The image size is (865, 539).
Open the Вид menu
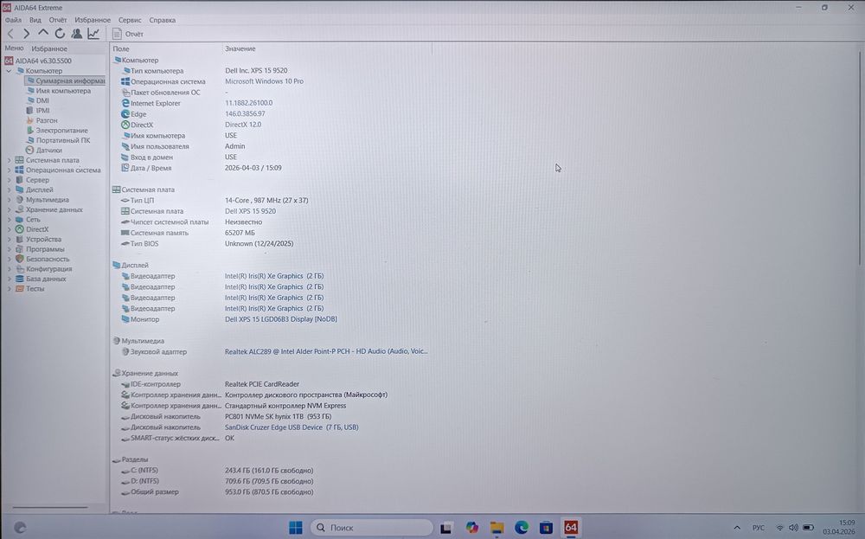35,20
